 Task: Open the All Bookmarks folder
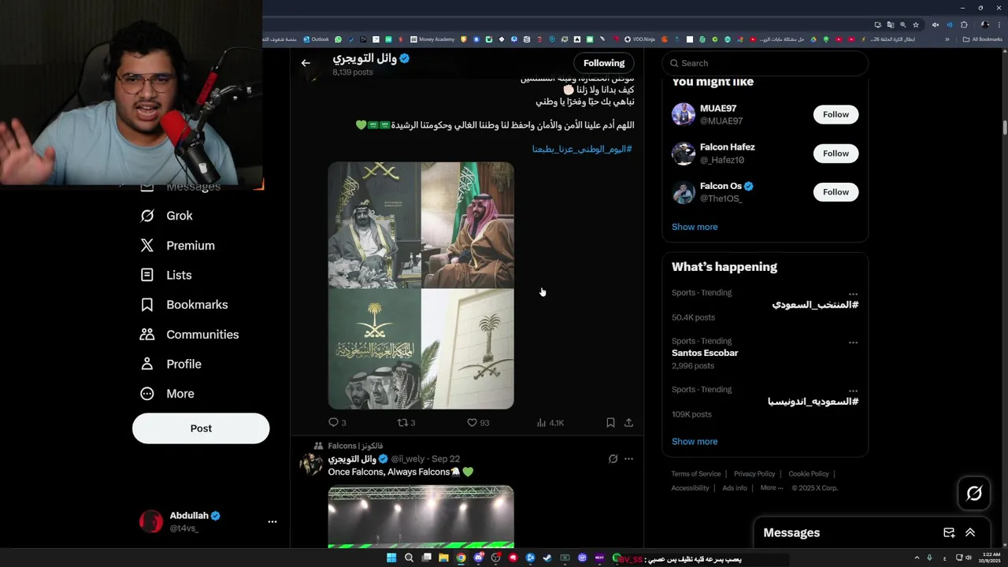[x=982, y=39]
